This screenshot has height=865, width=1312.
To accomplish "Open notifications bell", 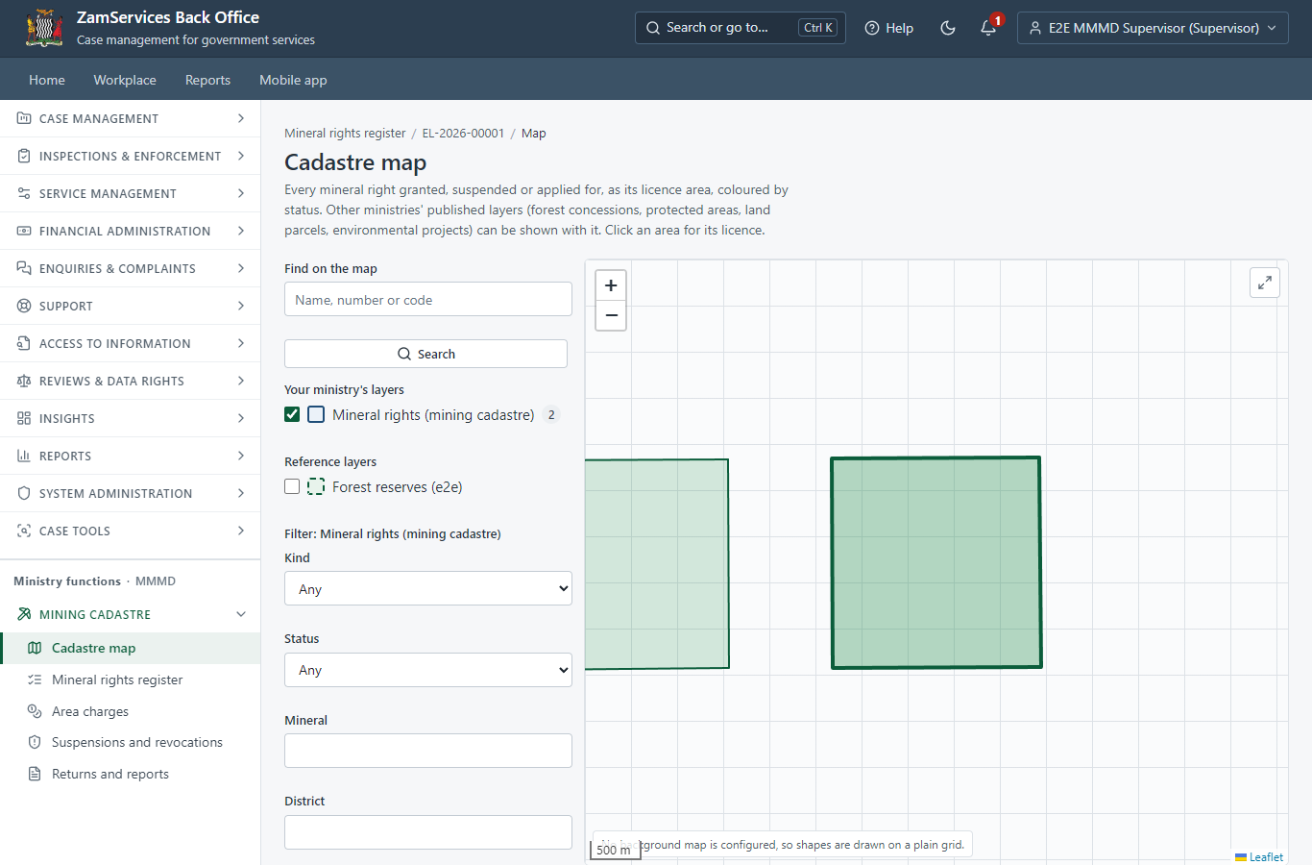I will [988, 28].
